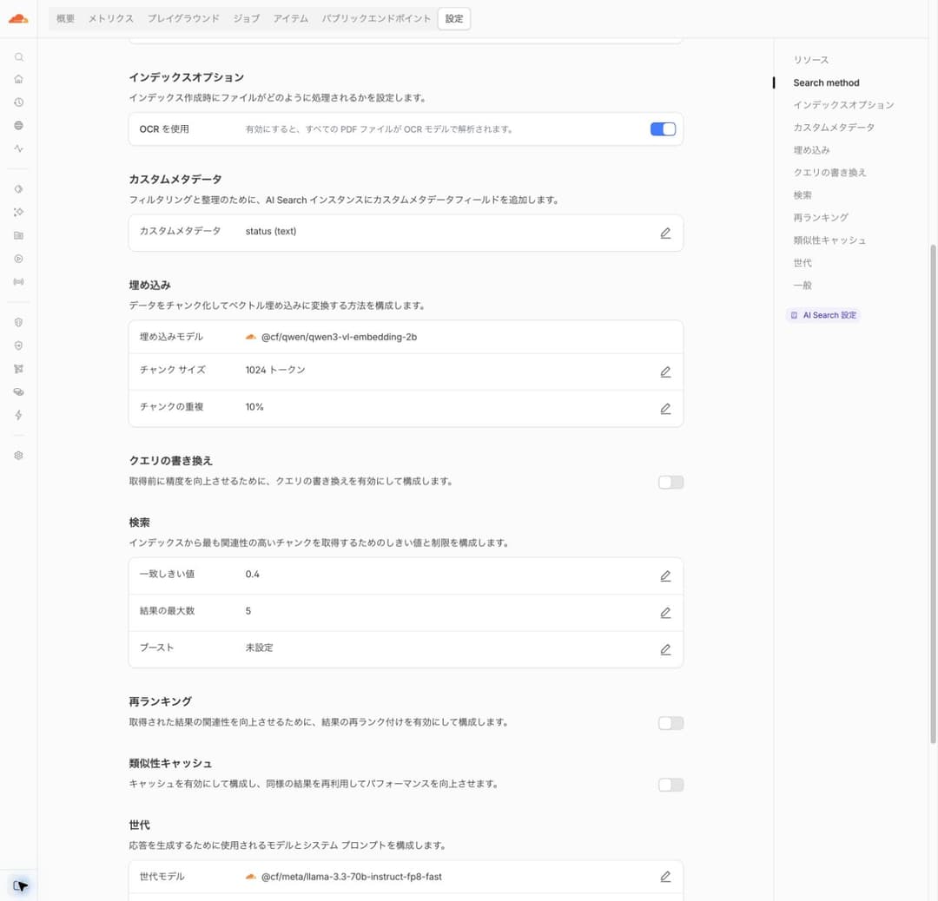
Task: Click the 0.4 threshold value
Action: tap(253, 575)
